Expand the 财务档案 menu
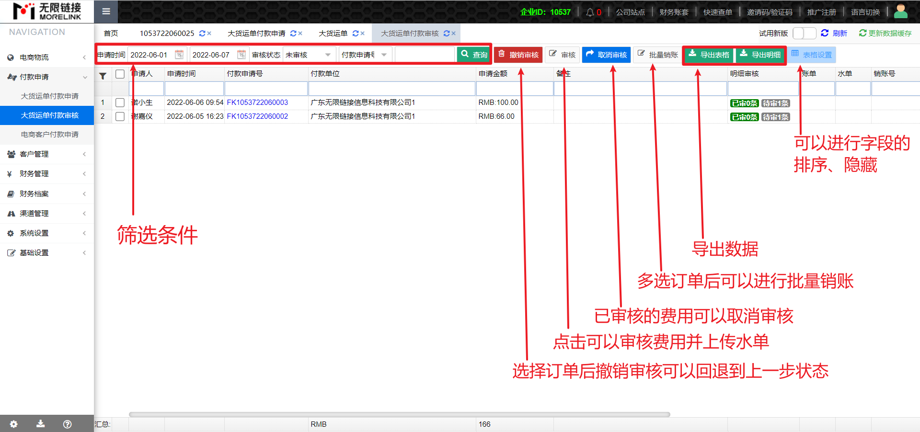Screen dimensions: 920x432 [84, 194]
